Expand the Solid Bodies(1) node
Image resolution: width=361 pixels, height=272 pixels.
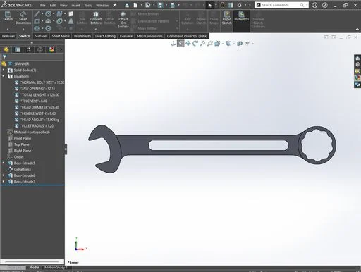point(4,70)
